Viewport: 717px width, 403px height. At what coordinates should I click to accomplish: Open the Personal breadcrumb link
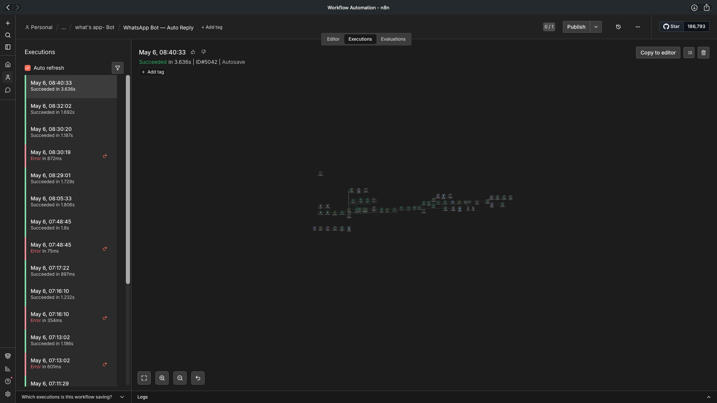tap(39, 27)
